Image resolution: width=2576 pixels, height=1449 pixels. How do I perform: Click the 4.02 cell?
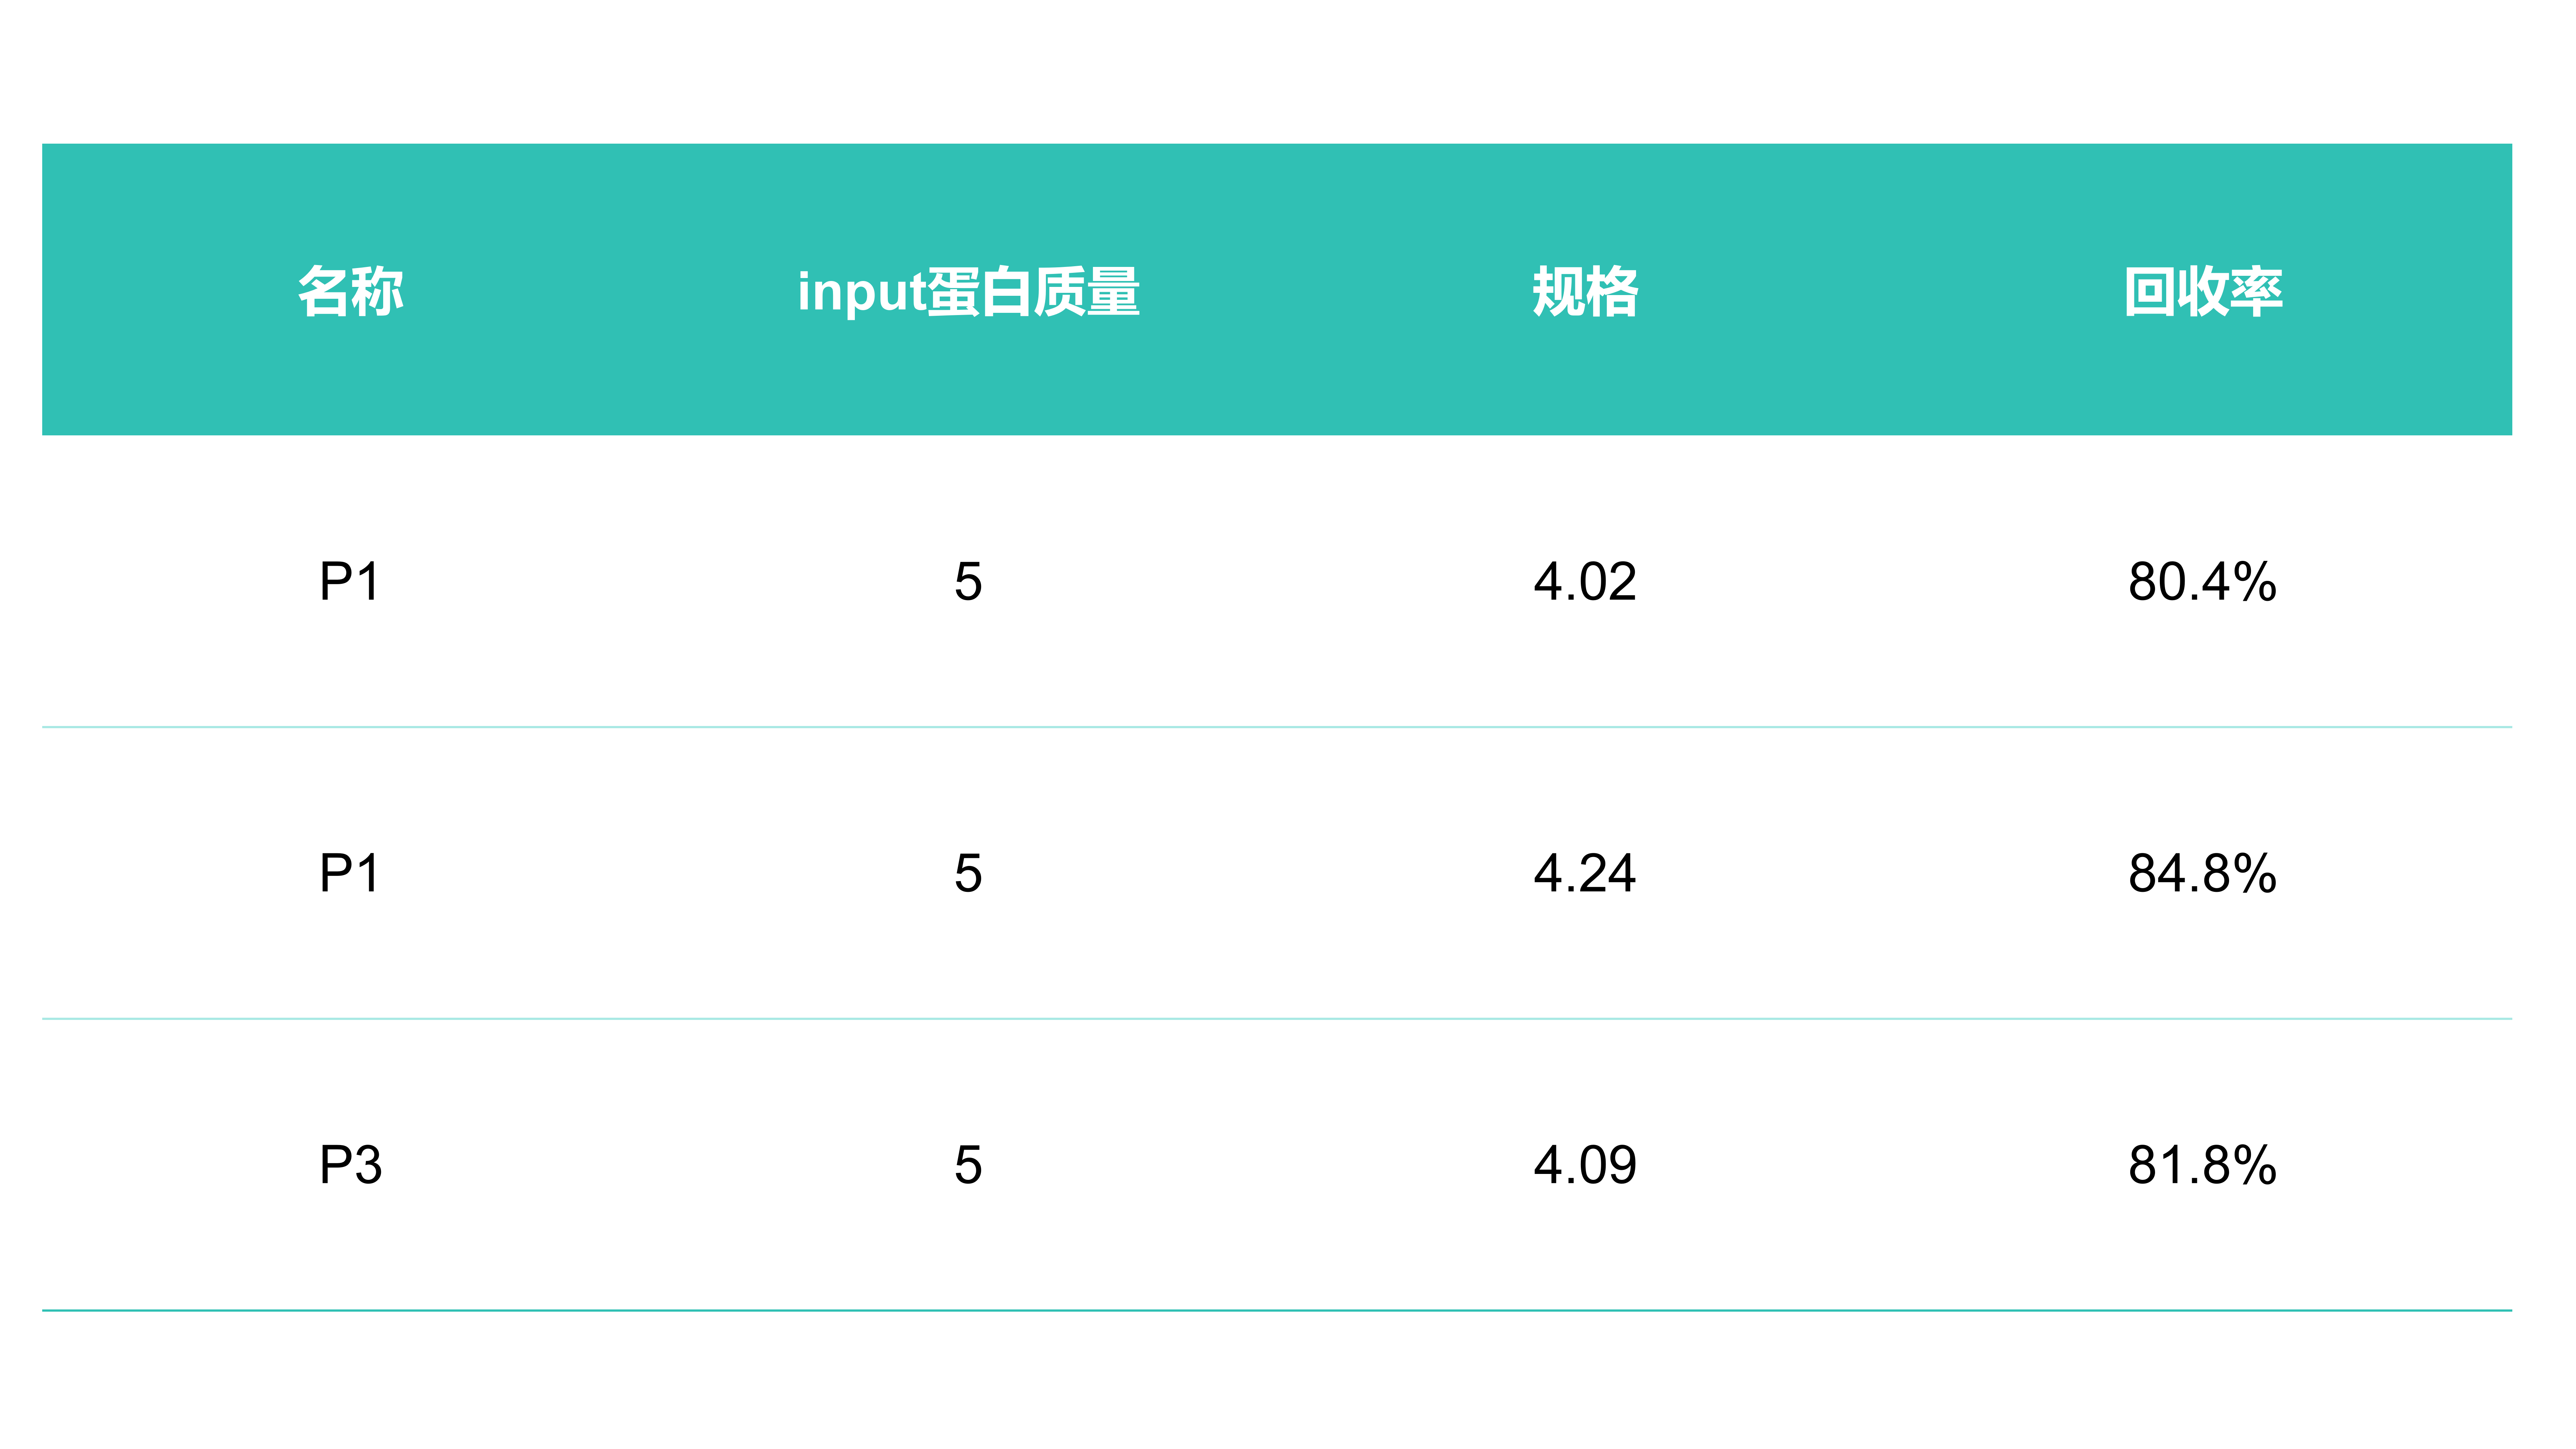[1585, 582]
